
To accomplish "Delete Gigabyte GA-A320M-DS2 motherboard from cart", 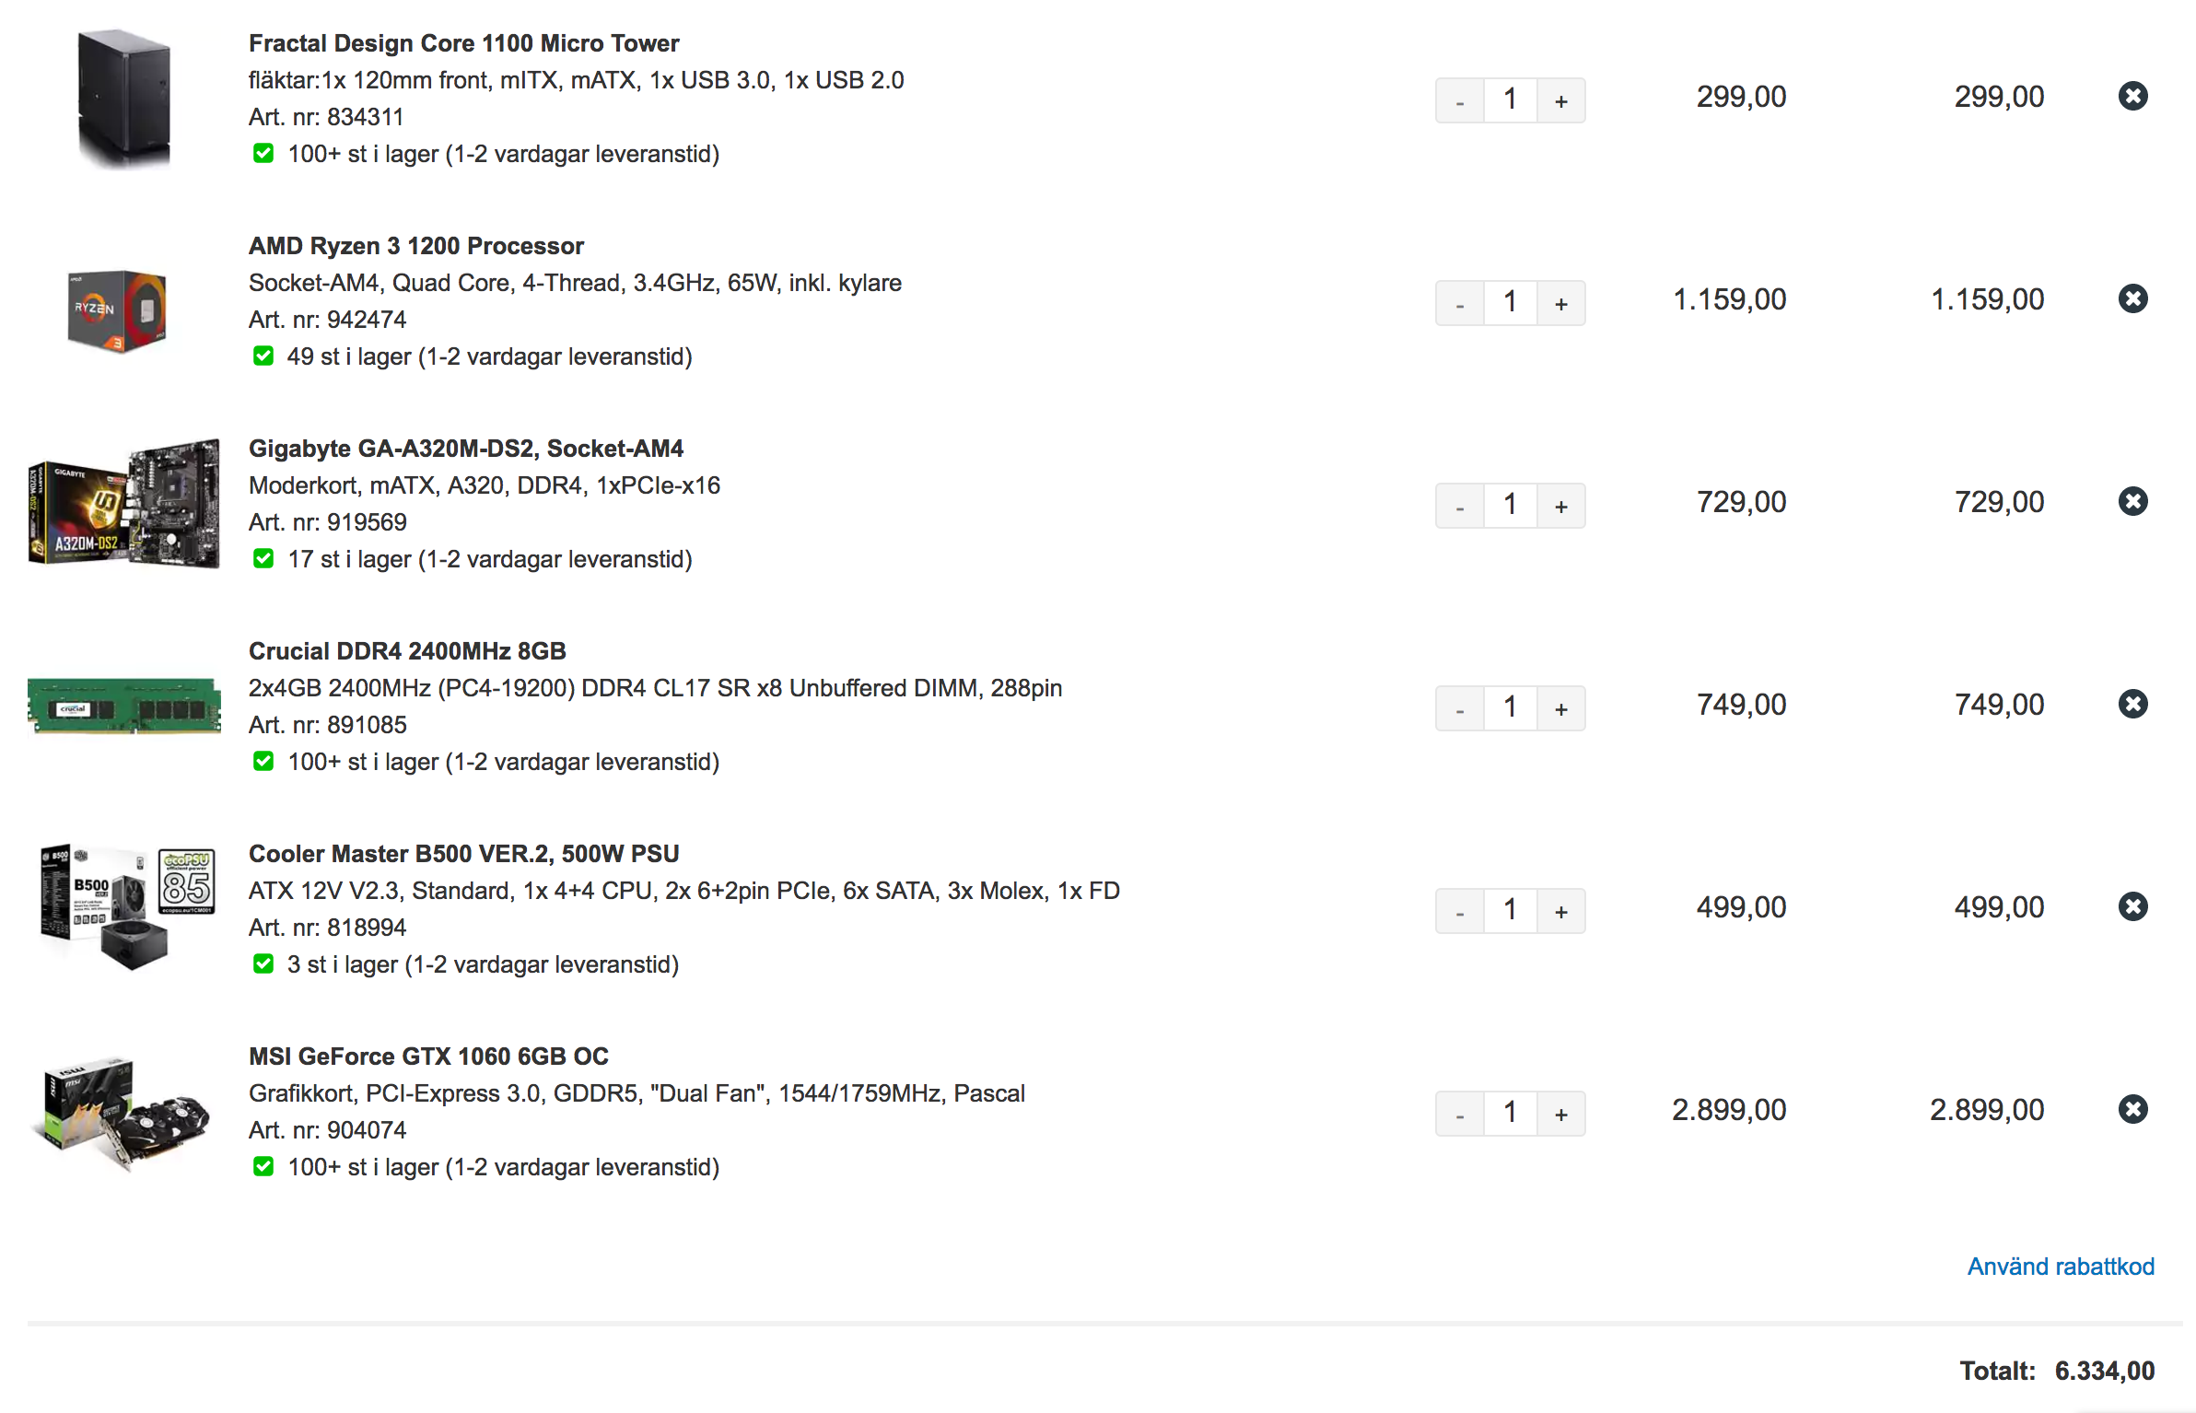I will (x=2132, y=501).
